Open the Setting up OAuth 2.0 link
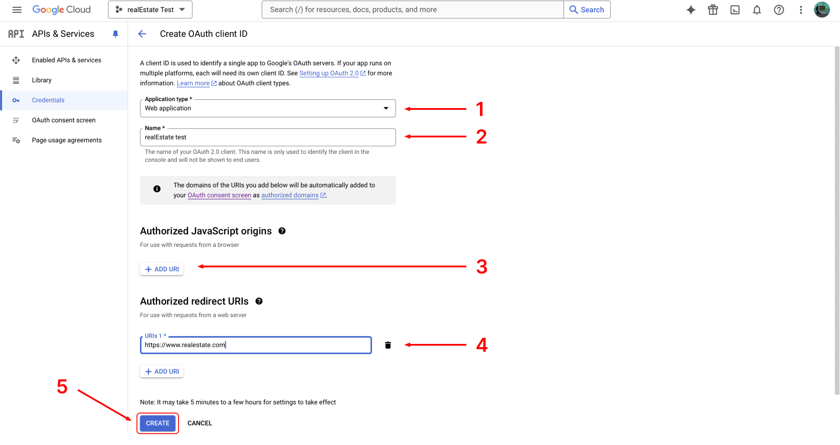 point(329,73)
